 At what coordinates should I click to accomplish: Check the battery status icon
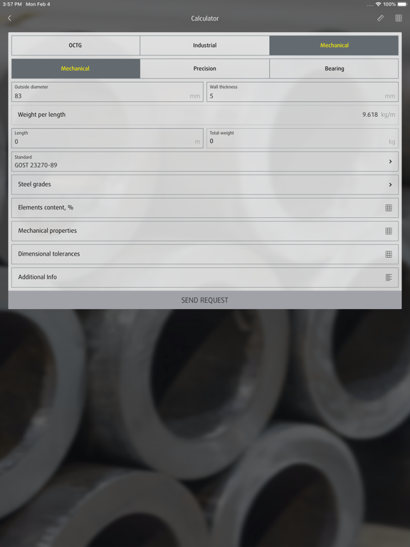(x=402, y=4)
